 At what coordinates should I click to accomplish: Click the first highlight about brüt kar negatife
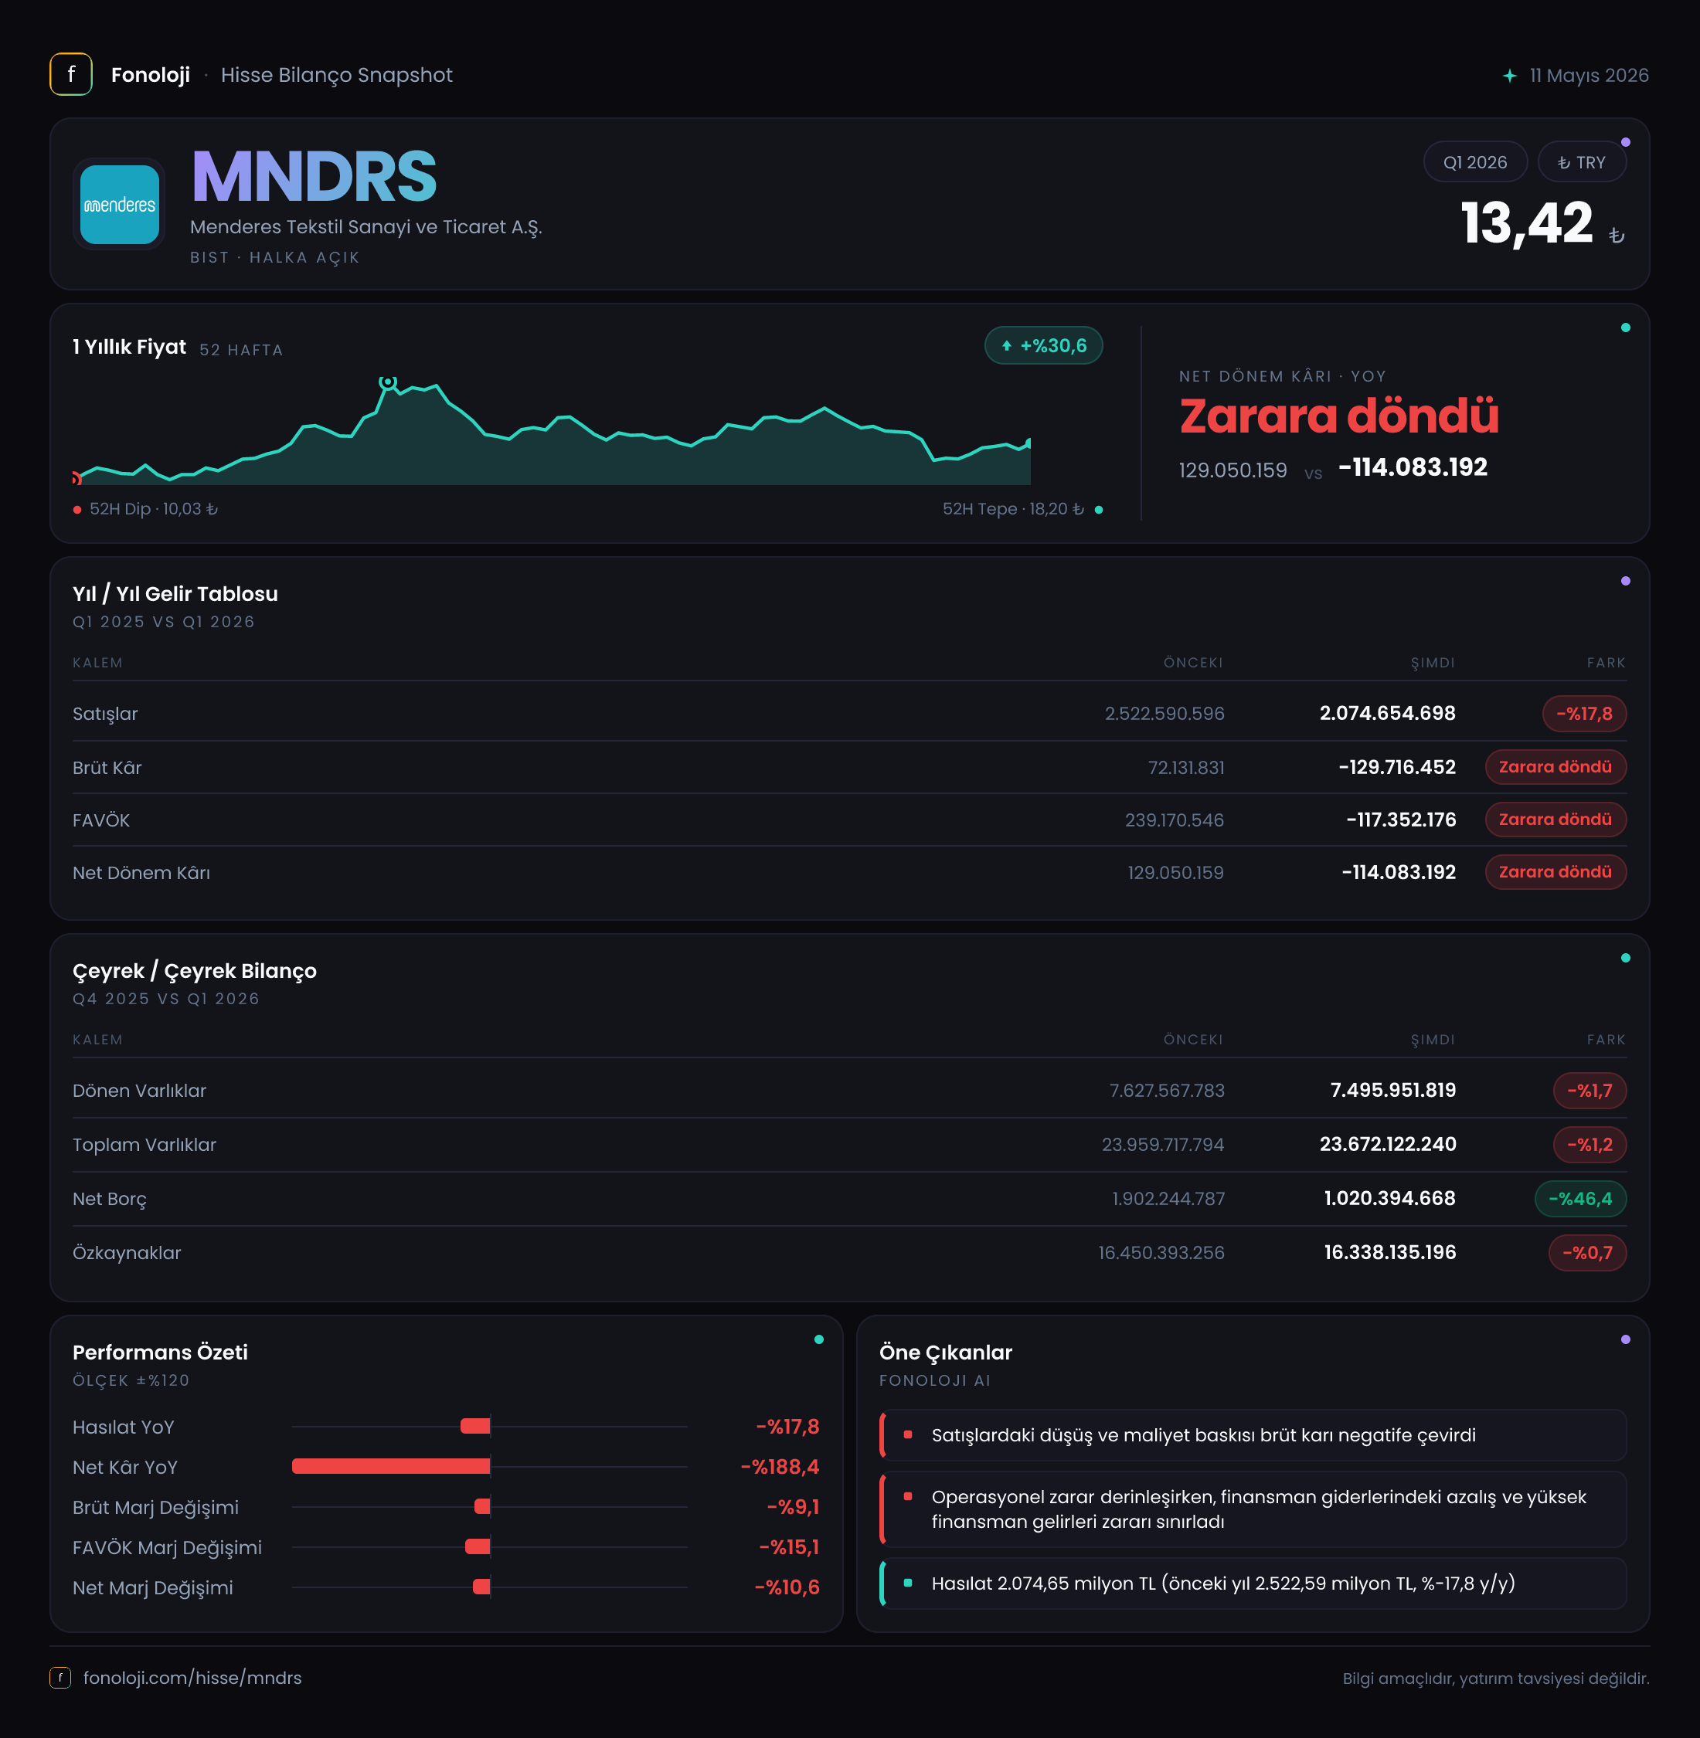pos(1253,1434)
